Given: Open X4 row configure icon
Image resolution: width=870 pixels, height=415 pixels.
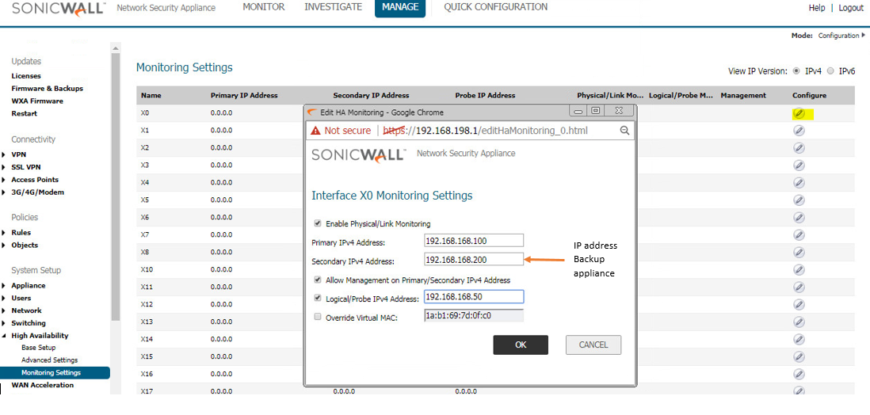Looking at the screenshot, I should 799,182.
